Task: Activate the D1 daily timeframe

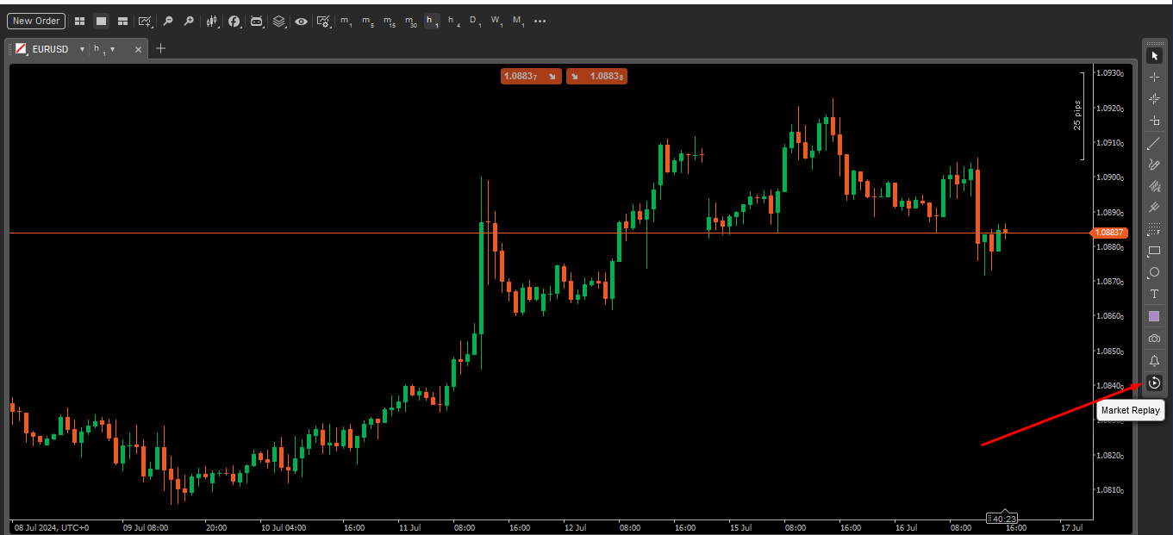Action: pos(474,21)
